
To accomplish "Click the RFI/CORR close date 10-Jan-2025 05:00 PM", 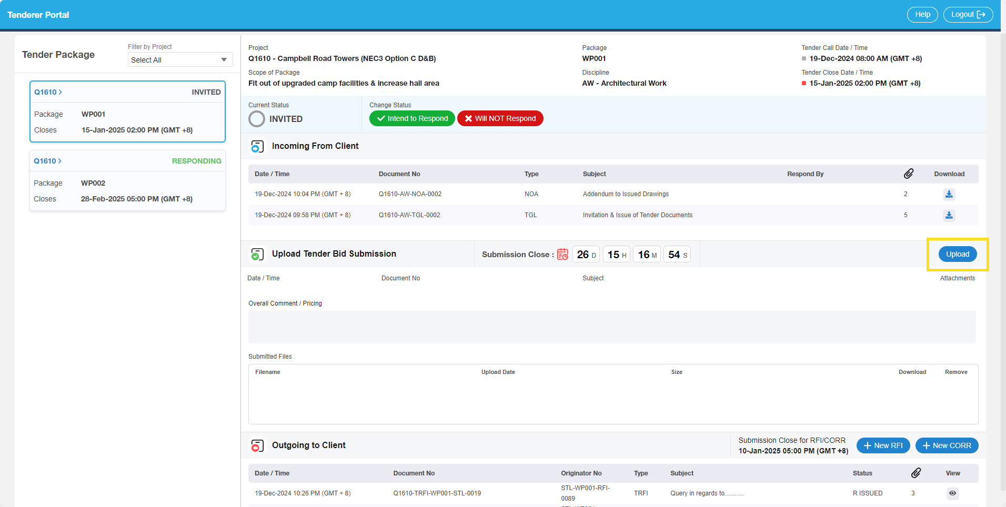I will tap(793, 451).
